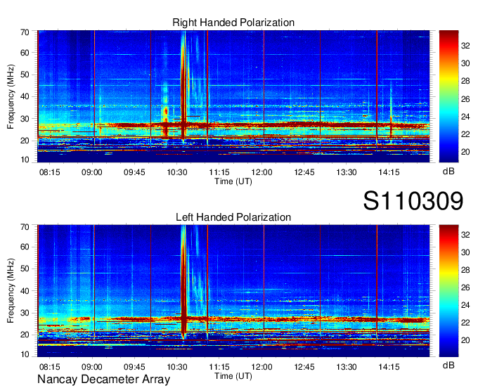Click the bottom plot's 'Frequency (MHz)' label
Viewport: 478px width, 388px height.
[x=11, y=291]
